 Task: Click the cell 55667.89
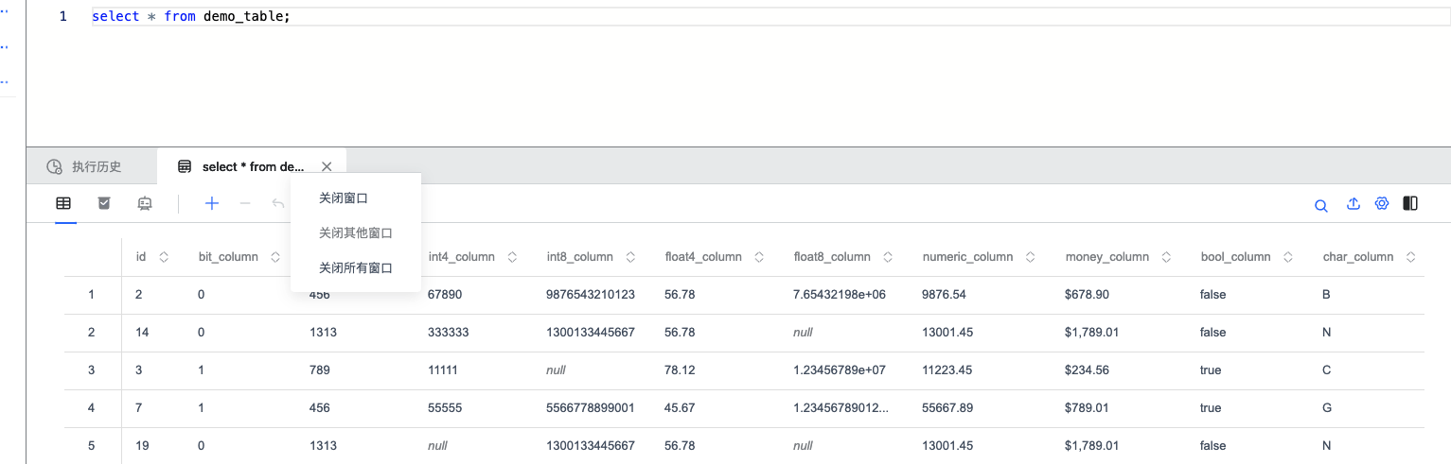pos(947,408)
